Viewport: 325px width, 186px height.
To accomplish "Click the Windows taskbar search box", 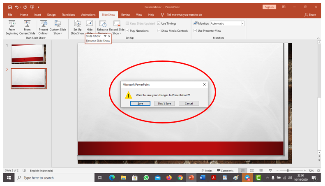I will pyautogui.click(x=54, y=178).
